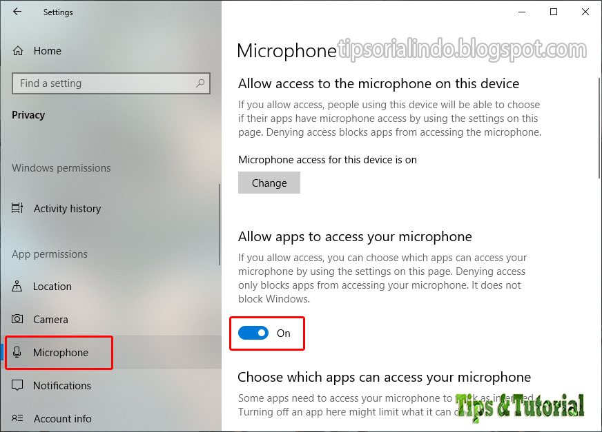This screenshot has height=432, width=602.
Task: Click the Change button
Action: click(269, 183)
